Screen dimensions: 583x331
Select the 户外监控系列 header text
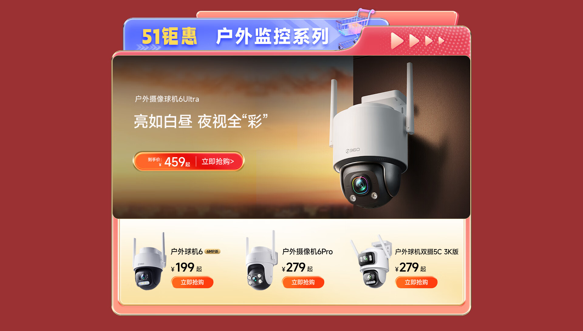272,36
